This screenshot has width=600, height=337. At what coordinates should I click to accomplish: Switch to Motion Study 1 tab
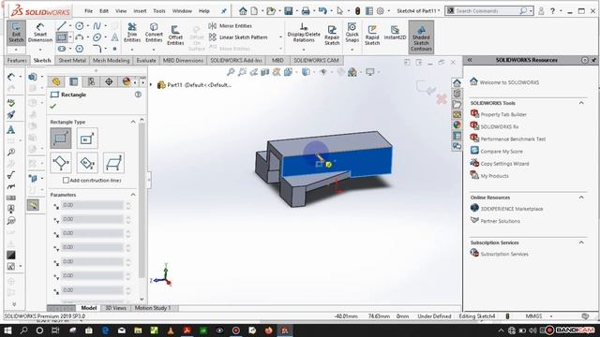(x=153, y=308)
